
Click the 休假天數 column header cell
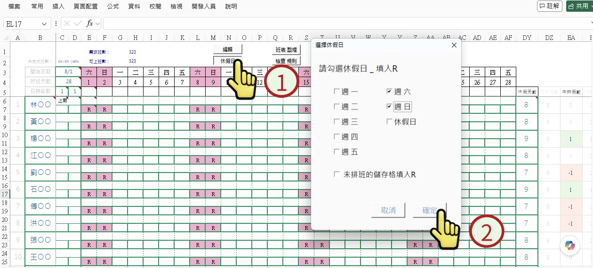527,92
